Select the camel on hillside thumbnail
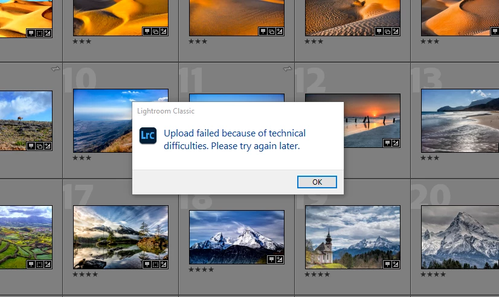The height and width of the screenshot is (297, 499). [26, 121]
